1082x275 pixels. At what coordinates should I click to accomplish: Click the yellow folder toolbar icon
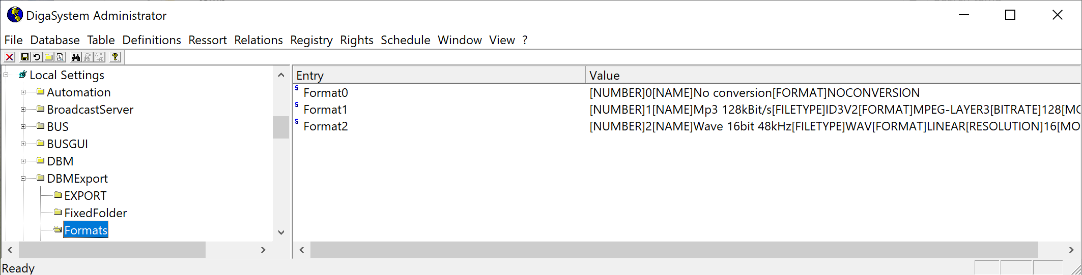point(49,57)
